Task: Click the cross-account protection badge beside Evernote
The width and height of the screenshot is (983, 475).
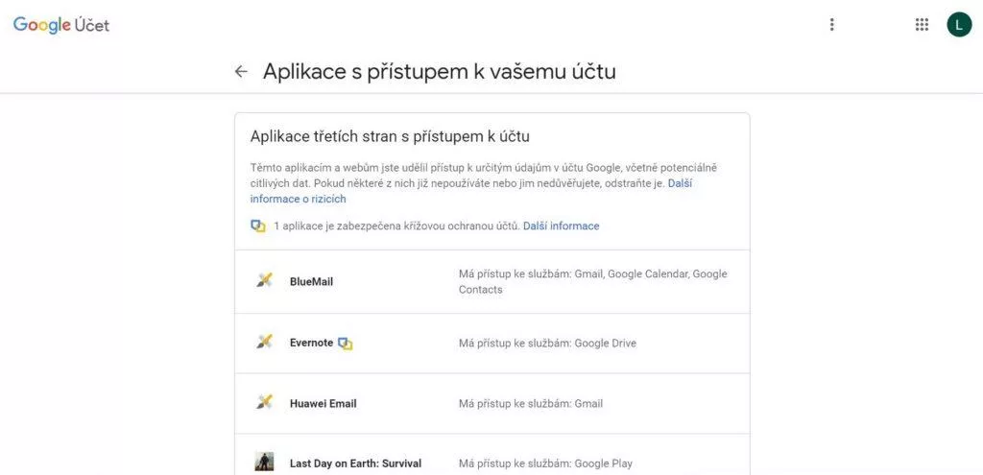Action: tap(345, 344)
